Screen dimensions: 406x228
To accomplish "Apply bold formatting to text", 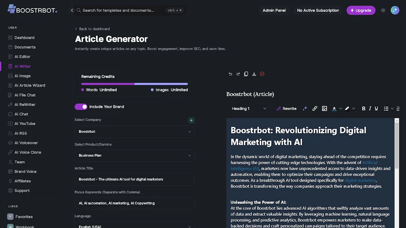I will (364, 108).
